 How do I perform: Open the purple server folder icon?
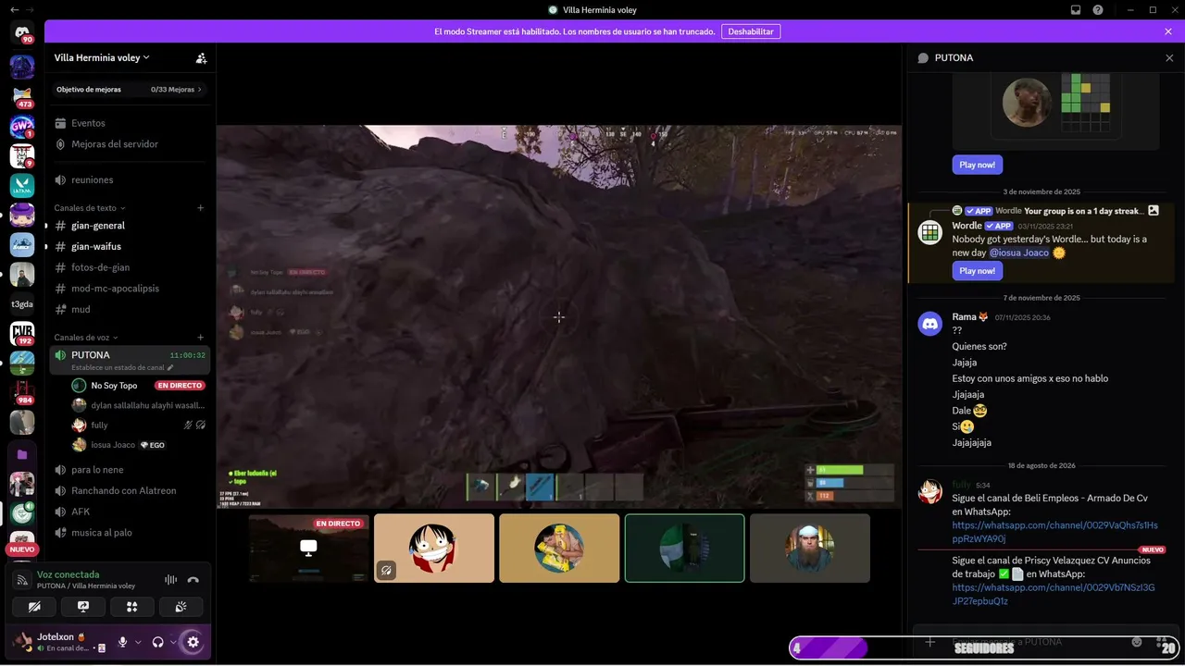point(22,454)
